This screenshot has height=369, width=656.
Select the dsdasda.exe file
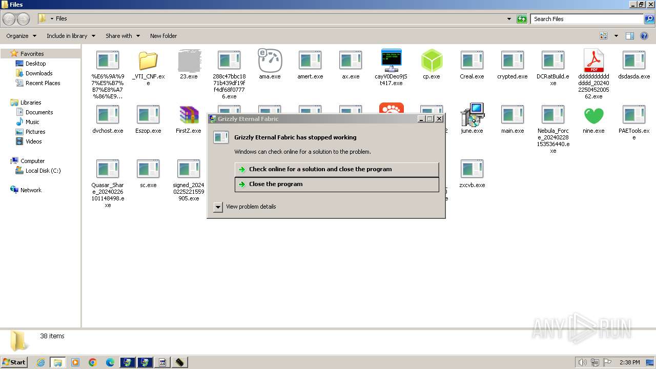click(x=634, y=61)
